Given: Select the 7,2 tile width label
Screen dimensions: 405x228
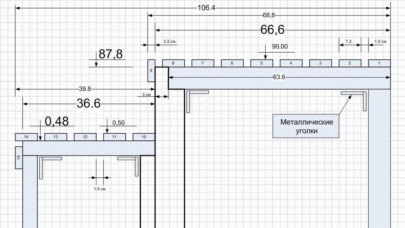Looking at the screenshot, I should pos(348,41).
